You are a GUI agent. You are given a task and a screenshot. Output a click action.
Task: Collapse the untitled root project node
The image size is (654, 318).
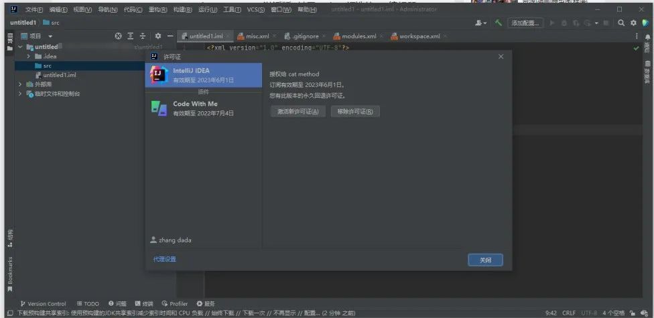click(20, 47)
